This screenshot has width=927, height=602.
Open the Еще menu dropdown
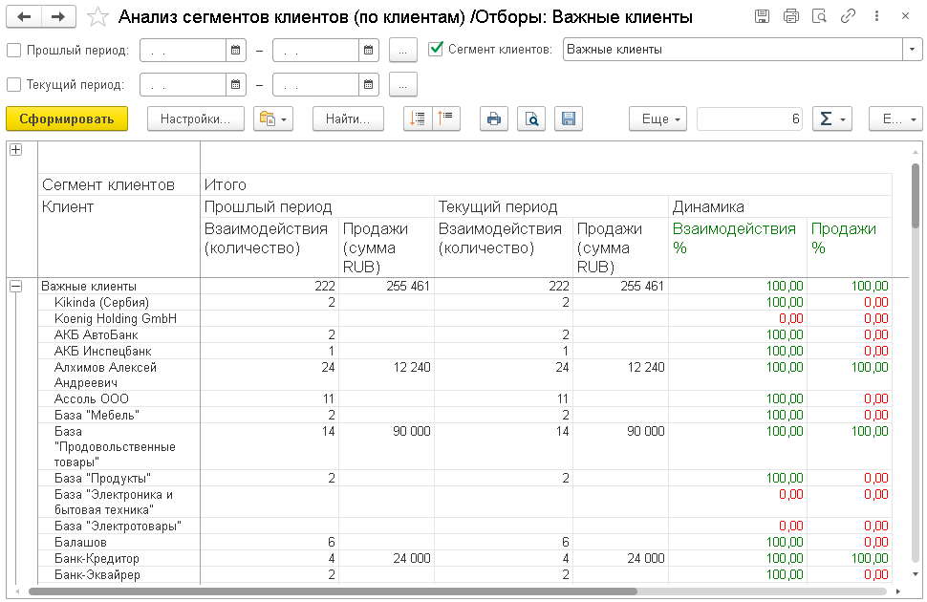click(x=658, y=118)
